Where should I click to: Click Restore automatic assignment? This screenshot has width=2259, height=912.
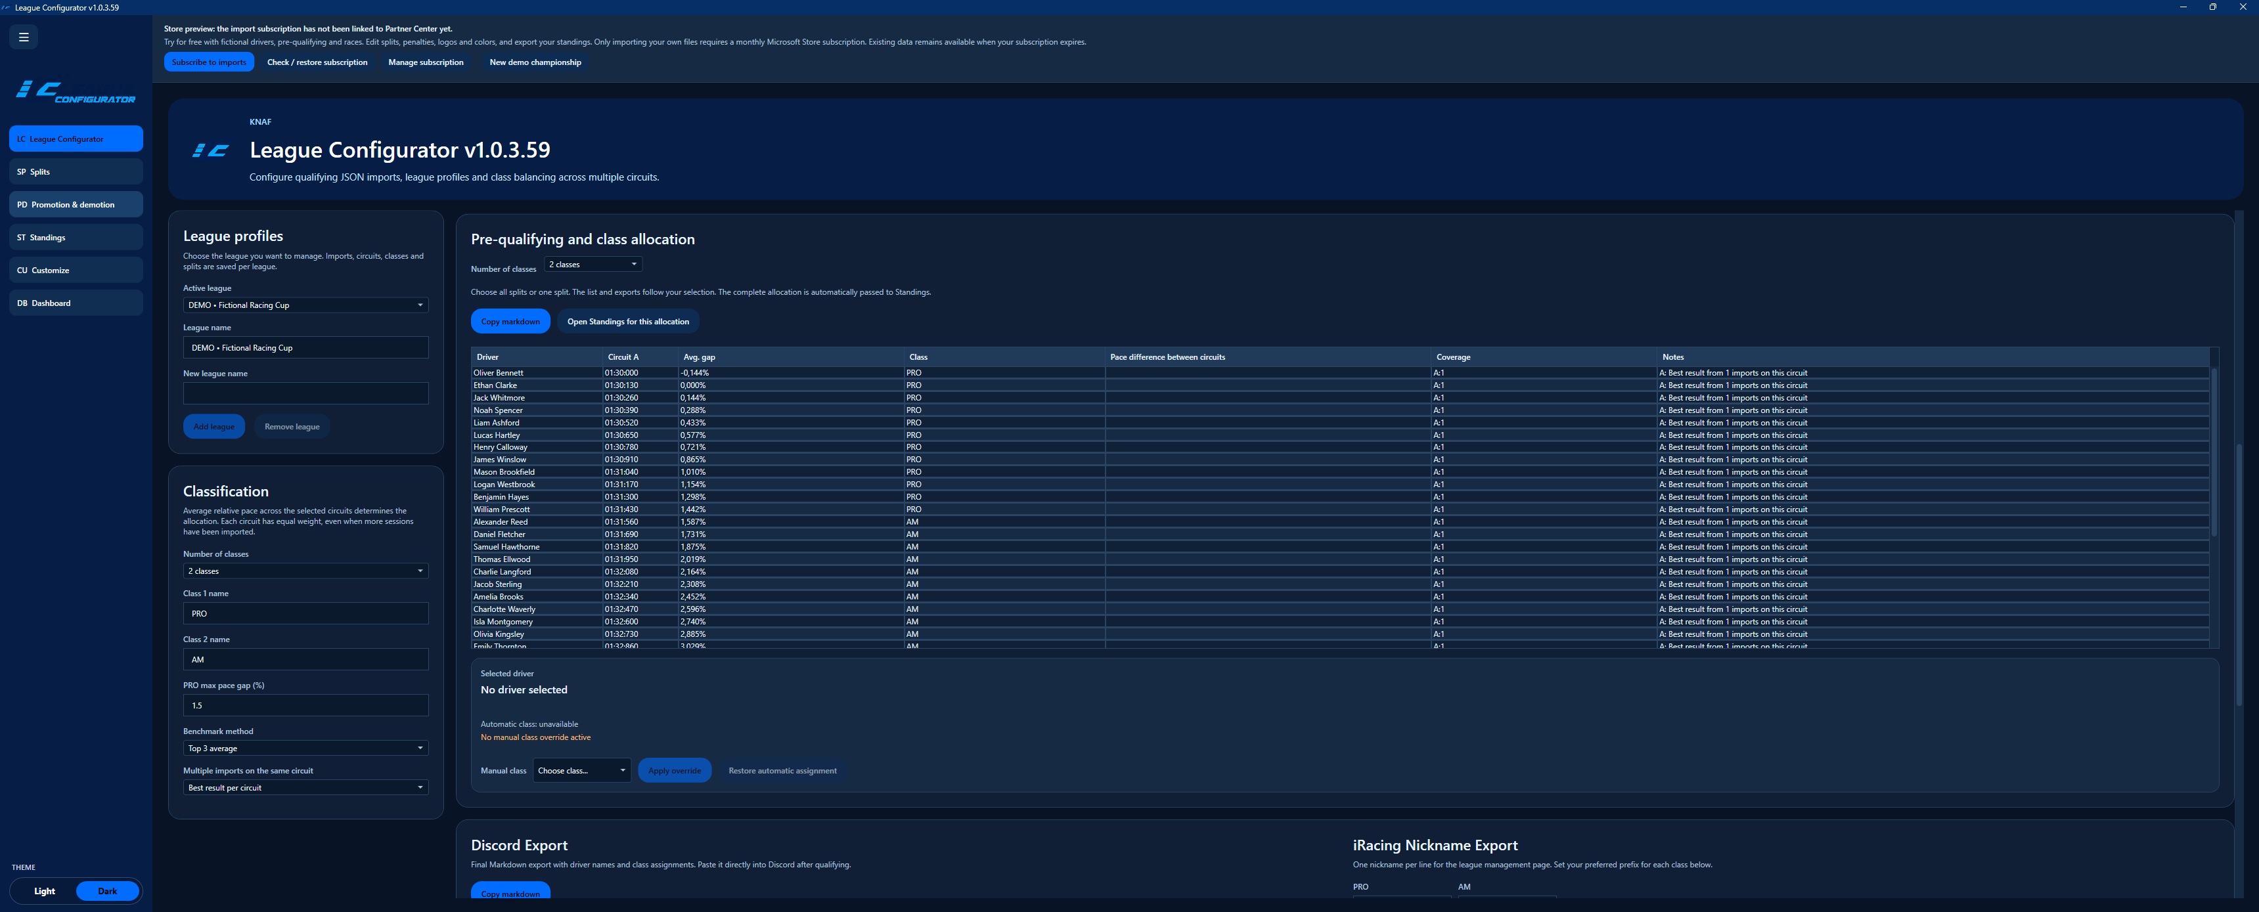pos(782,771)
